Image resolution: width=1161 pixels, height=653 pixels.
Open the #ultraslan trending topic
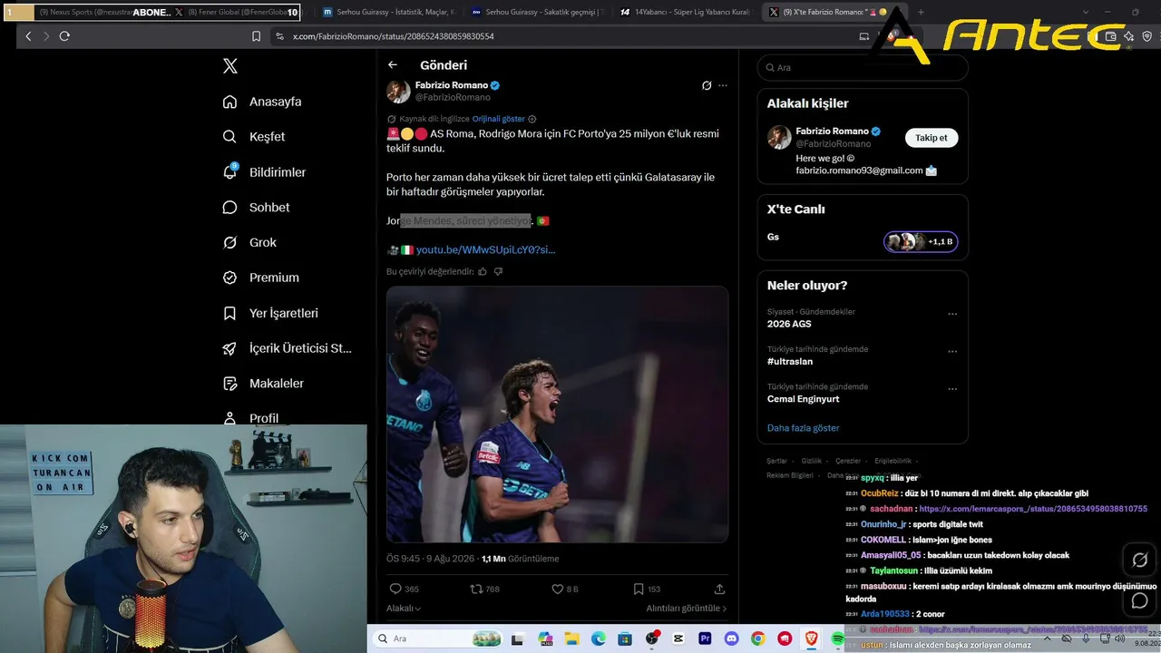pyautogui.click(x=790, y=361)
